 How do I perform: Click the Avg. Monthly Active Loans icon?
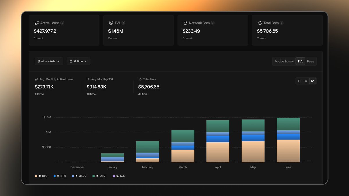[37, 79]
